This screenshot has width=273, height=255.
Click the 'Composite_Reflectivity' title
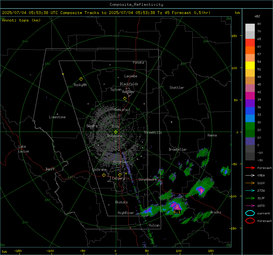point(136,5)
